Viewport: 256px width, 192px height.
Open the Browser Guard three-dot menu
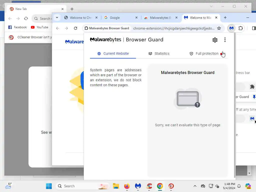[225, 40]
